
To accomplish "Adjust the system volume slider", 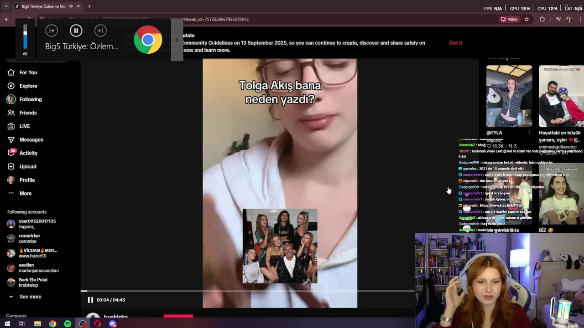I will click(x=25, y=37).
